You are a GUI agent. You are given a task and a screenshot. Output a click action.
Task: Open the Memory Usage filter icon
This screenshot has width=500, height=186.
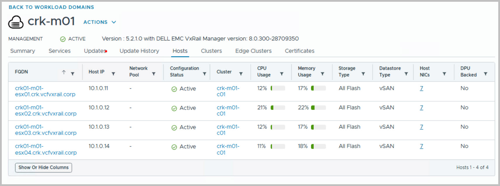[322, 74]
